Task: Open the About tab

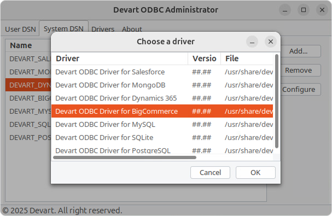Action: click(132, 29)
